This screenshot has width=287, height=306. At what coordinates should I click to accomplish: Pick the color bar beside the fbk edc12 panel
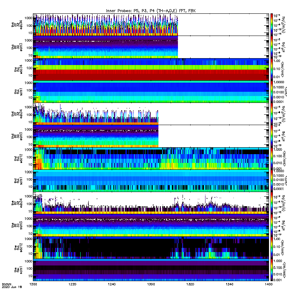[272, 247]
